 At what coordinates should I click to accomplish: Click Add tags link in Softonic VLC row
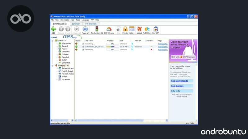[x=163, y=47]
